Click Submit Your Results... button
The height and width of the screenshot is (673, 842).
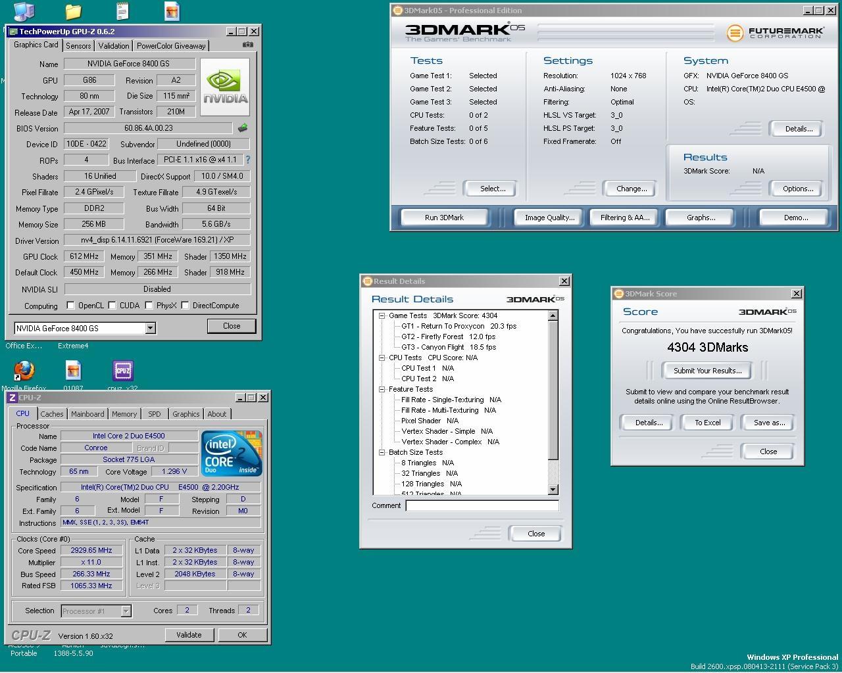707,371
